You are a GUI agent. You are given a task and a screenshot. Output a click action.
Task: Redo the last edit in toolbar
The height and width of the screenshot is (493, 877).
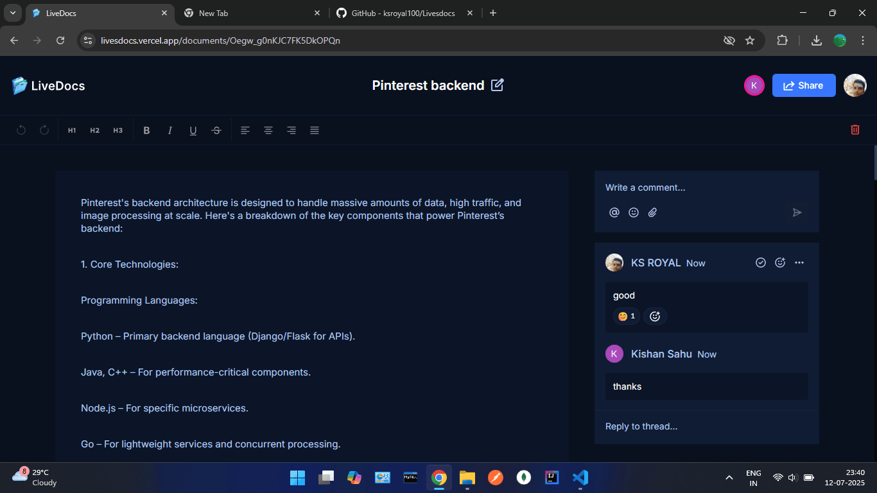pos(44,130)
